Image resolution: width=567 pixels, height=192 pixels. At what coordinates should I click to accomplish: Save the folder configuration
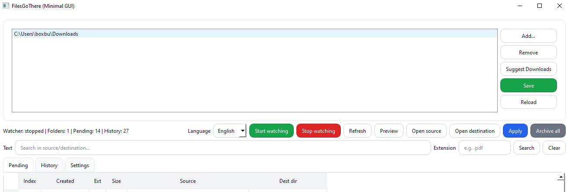pyautogui.click(x=528, y=85)
